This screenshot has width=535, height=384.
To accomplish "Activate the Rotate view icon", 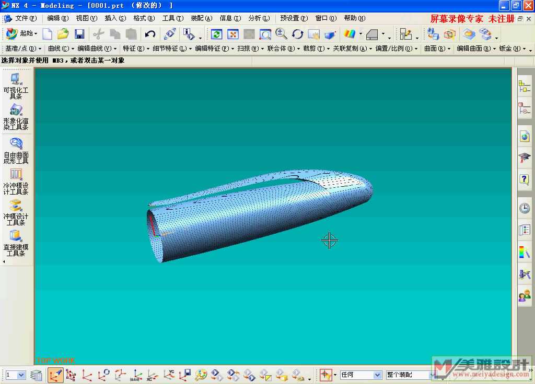I will point(297,34).
